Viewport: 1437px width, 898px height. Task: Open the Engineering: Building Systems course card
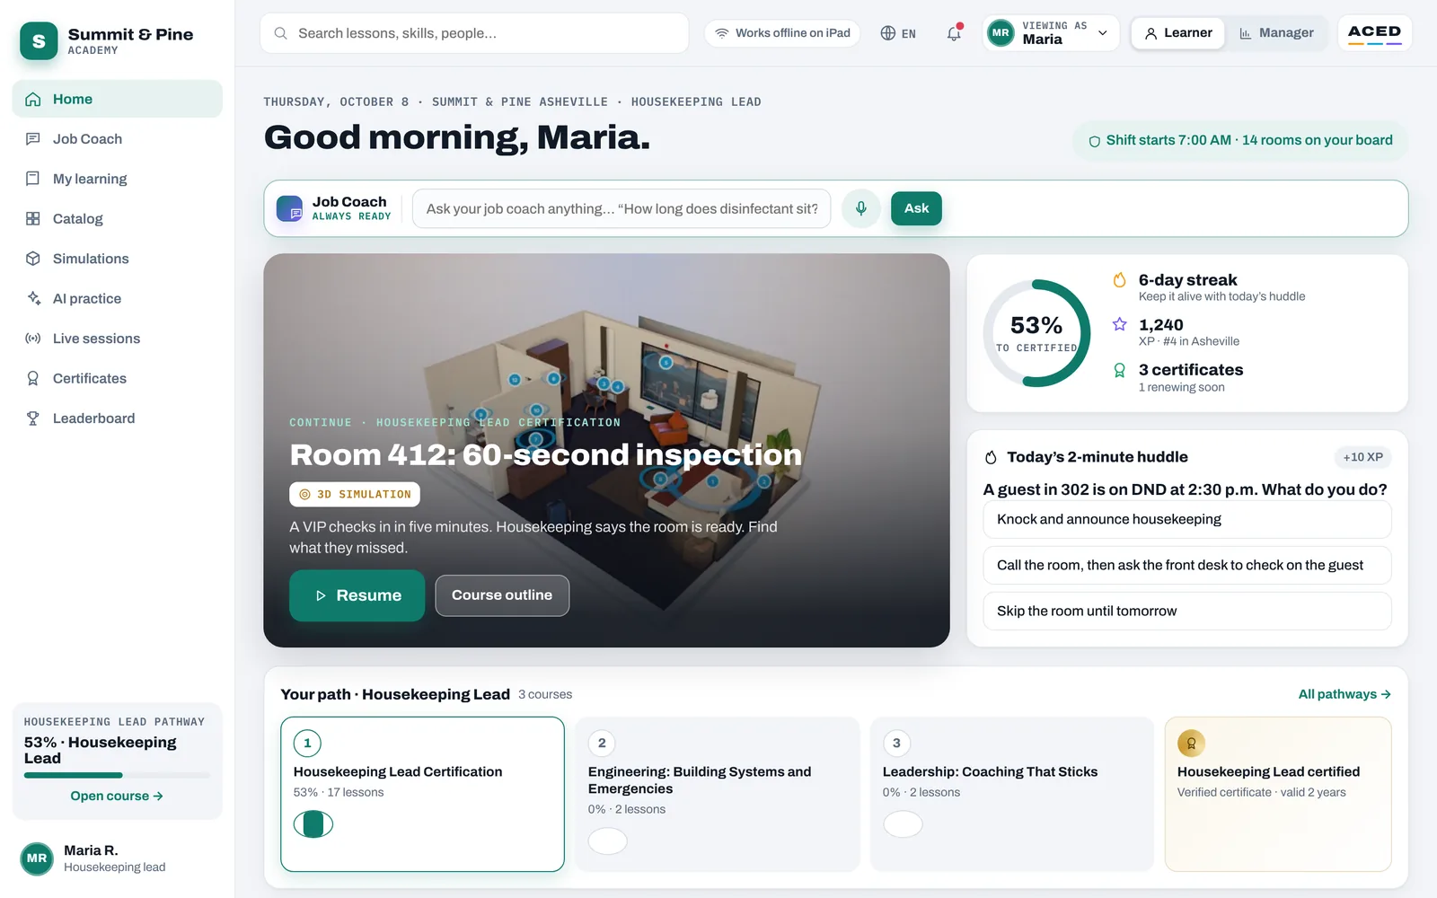point(718,794)
